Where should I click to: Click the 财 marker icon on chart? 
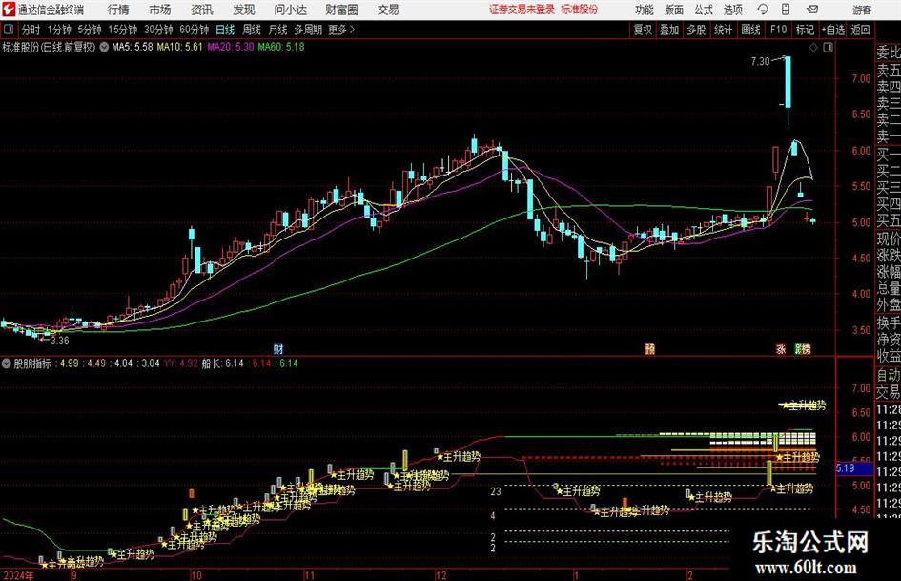(x=278, y=348)
